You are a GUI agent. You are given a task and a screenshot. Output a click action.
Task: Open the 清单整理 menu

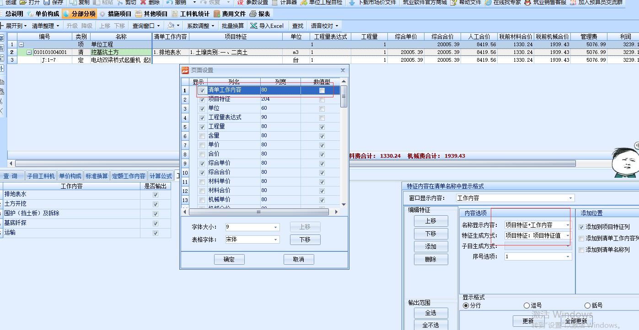[x=45, y=26]
